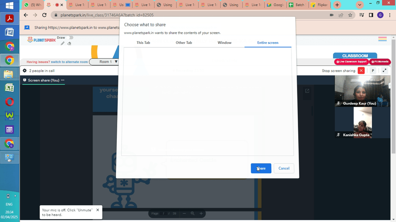The width and height of the screenshot is (396, 222).
Task: Show hidden tray icons arrow
Action: 15,196
